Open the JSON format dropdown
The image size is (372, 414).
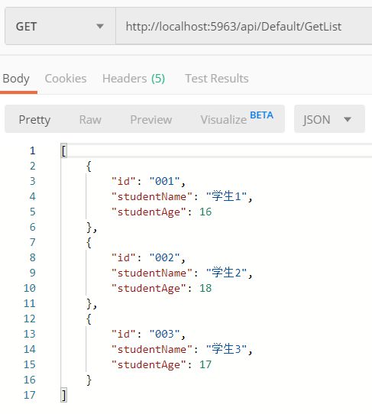pos(329,119)
